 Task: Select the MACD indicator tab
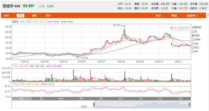coord(61,99)
